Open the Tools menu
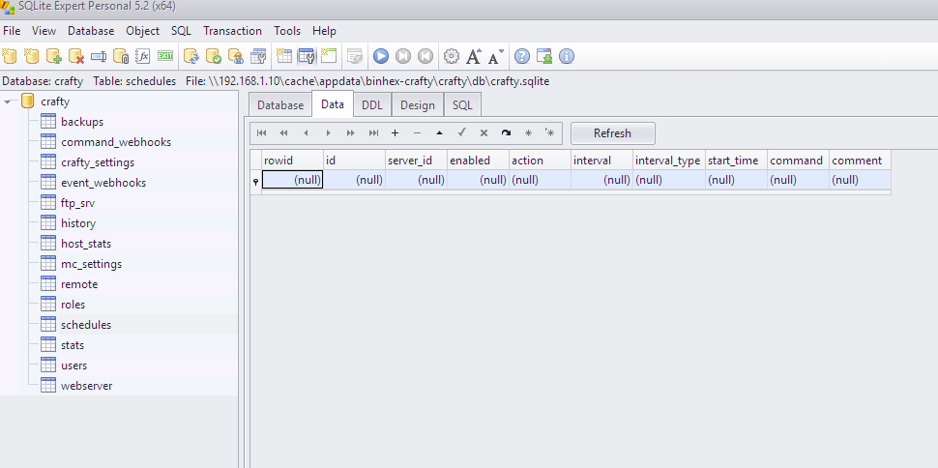 [x=287, y=31]
